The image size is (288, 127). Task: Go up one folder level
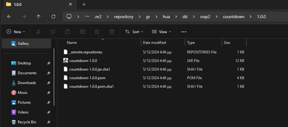click(38, 17)
